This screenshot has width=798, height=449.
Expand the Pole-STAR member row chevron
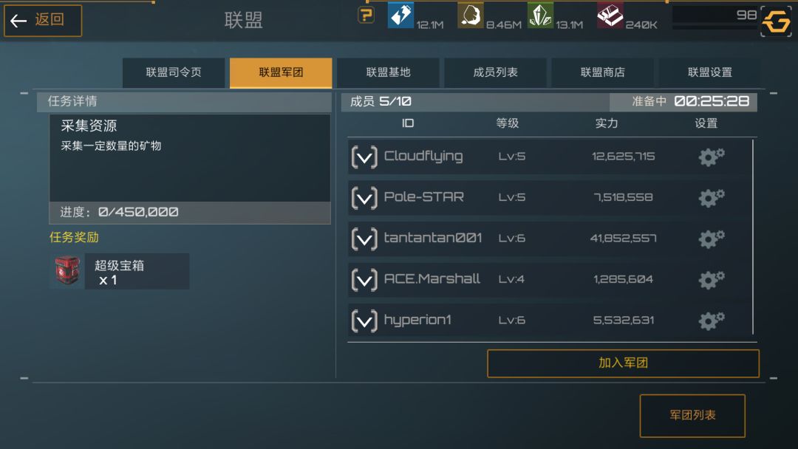(364, 198)
